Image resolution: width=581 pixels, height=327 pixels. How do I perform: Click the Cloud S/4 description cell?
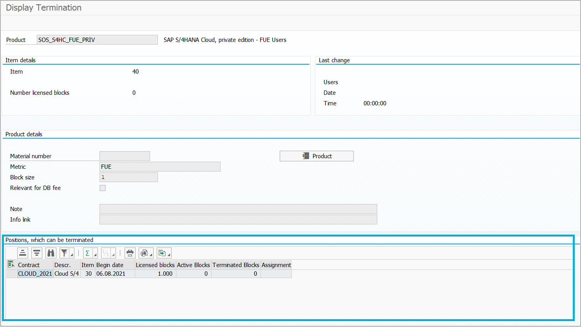pos(67,274)
